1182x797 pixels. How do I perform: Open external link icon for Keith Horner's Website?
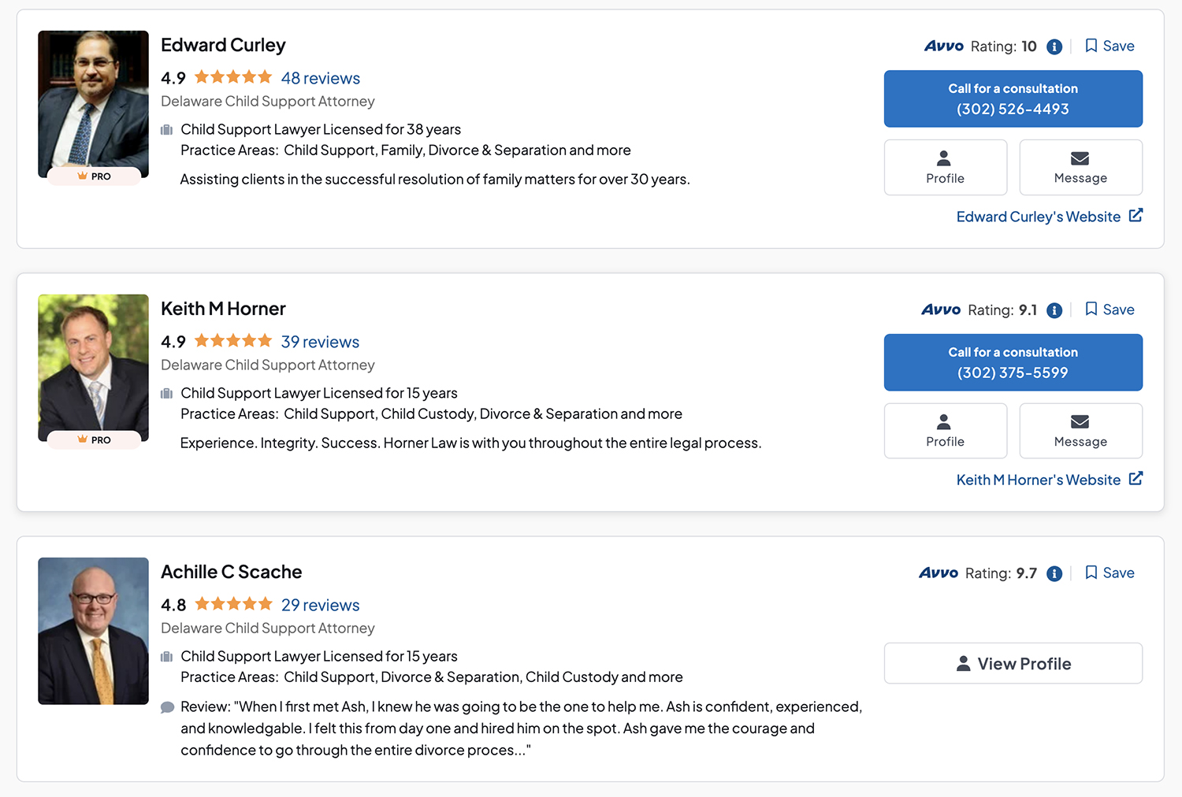coord(1136,479)
